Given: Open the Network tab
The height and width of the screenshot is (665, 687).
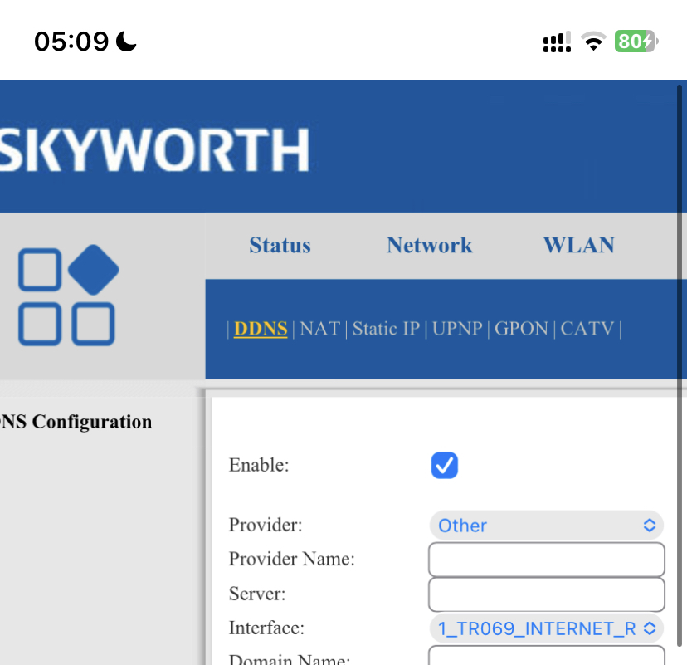Looking at the screenshot, I should [x=430, y=245].
